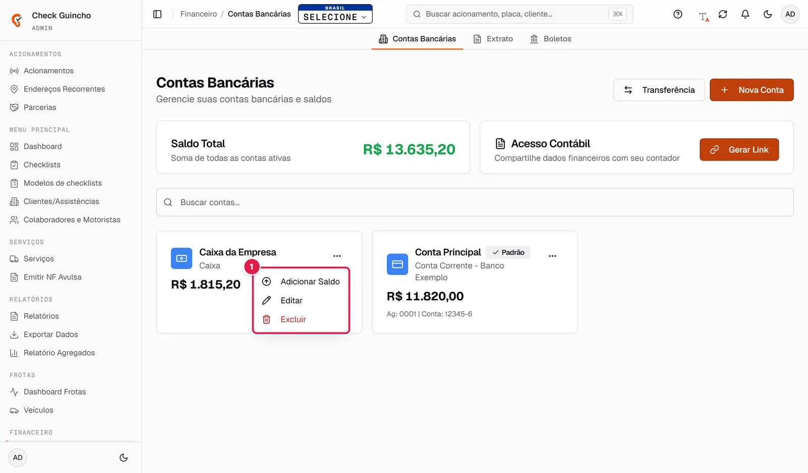Click the Nova Conta button
808x473 pixels.
[x=751, y=90]
